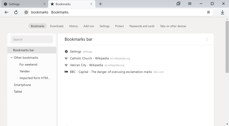Image resolution: width=229 pixels, height=126 pixels.
Task: Click the bookmarks Search field
Action: pos(32,39)
